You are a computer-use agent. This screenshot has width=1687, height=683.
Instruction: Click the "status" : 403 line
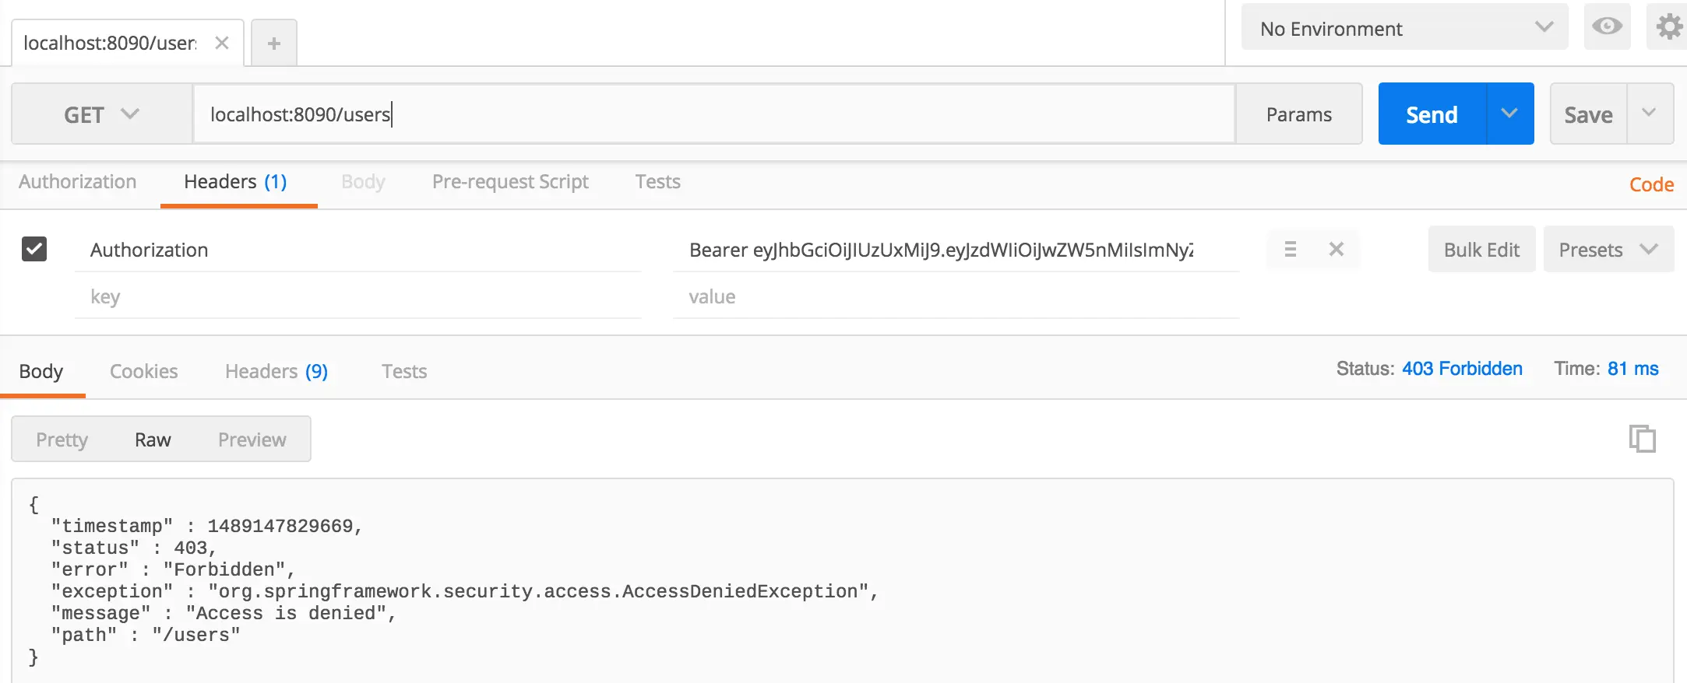click(x=134, y=548)
